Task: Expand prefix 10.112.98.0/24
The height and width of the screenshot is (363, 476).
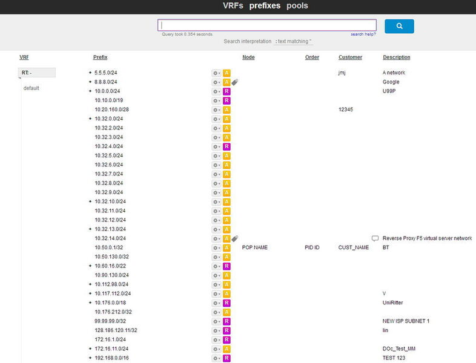Action: point(90,284)
